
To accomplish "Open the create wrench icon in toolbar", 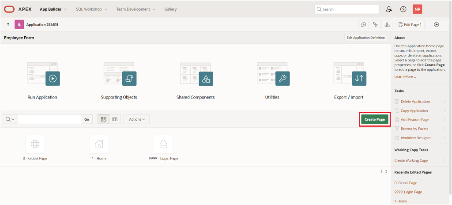I will 375,25.
